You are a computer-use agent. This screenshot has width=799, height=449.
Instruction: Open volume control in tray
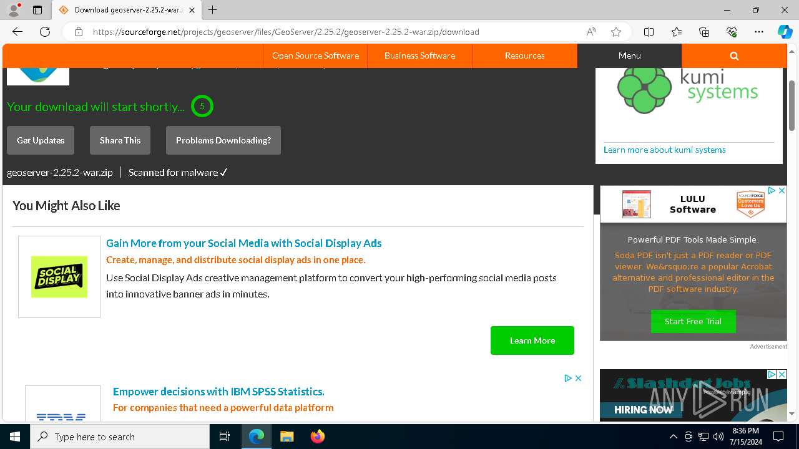pyautogui.click(x=718, y=437)
